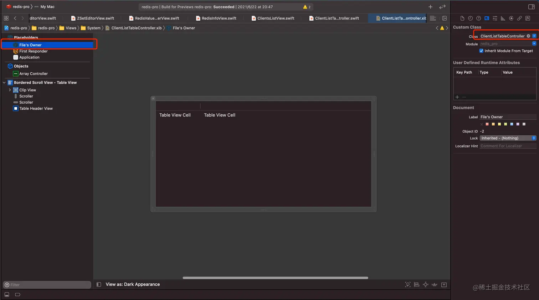Open the Add New Constraints icon

[426, 284]
